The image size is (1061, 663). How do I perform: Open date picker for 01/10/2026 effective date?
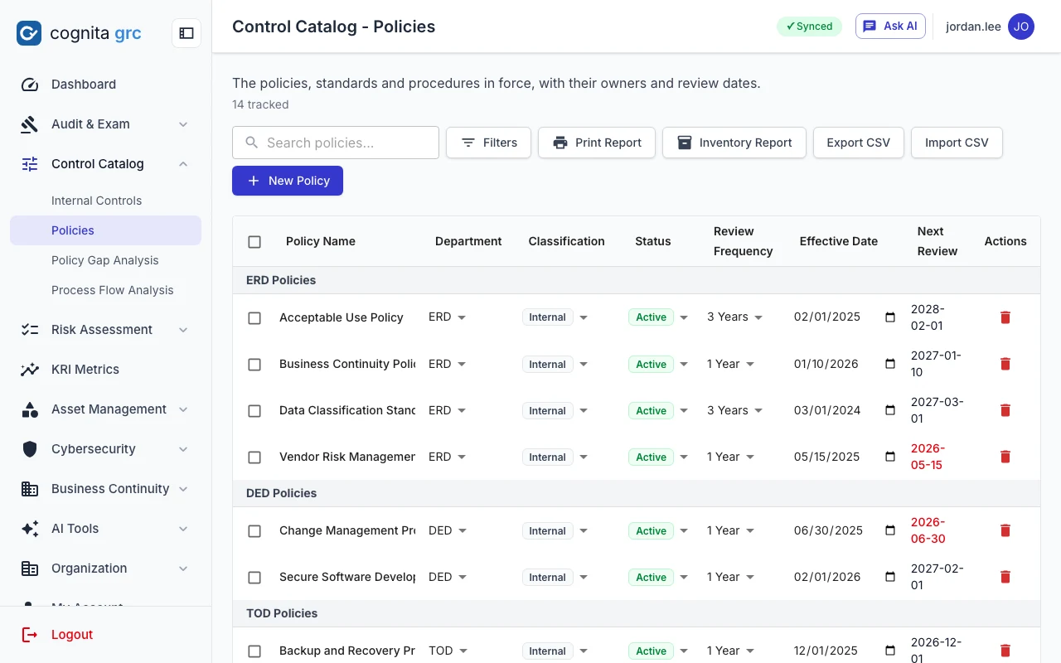[x=890, y=364]
